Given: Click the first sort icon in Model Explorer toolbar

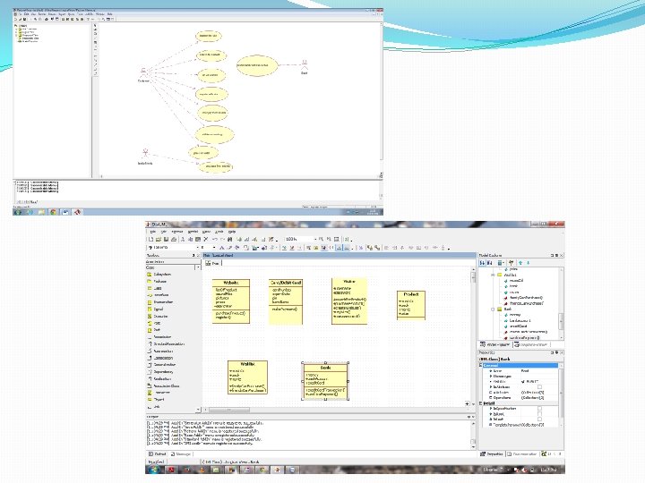Looking at the screenshot, I should click(482, 262).
